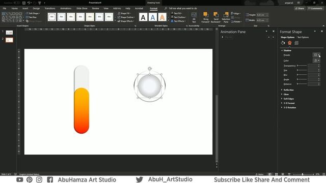Open the Comments button
Image resolution: width=326 pixels, height=183 pixels.
coord(315,9)
